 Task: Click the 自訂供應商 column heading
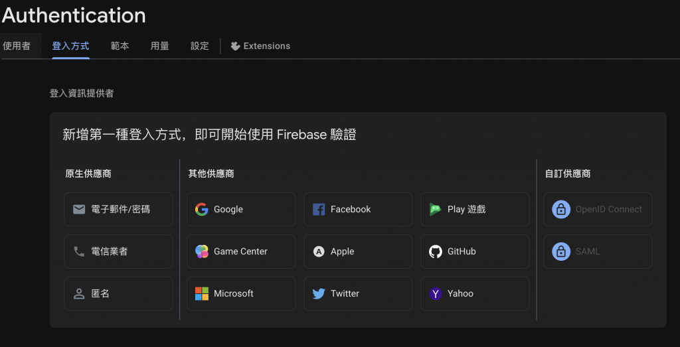point(568,174)
